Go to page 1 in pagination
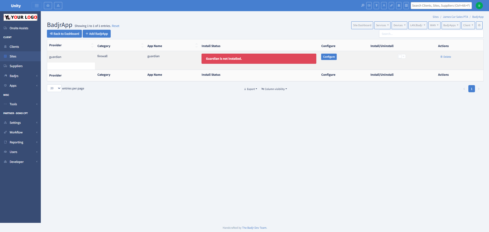489x232 pixels. 472,89
